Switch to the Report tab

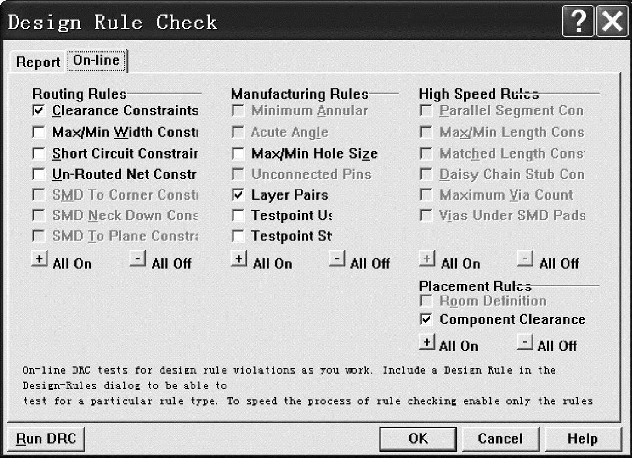pos(38,62)
